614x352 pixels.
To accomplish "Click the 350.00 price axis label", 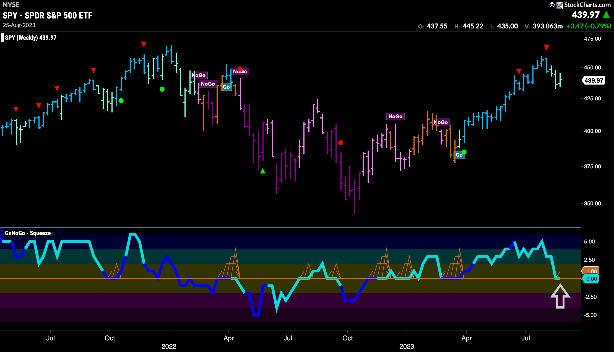I will click(x=592, y=204).
